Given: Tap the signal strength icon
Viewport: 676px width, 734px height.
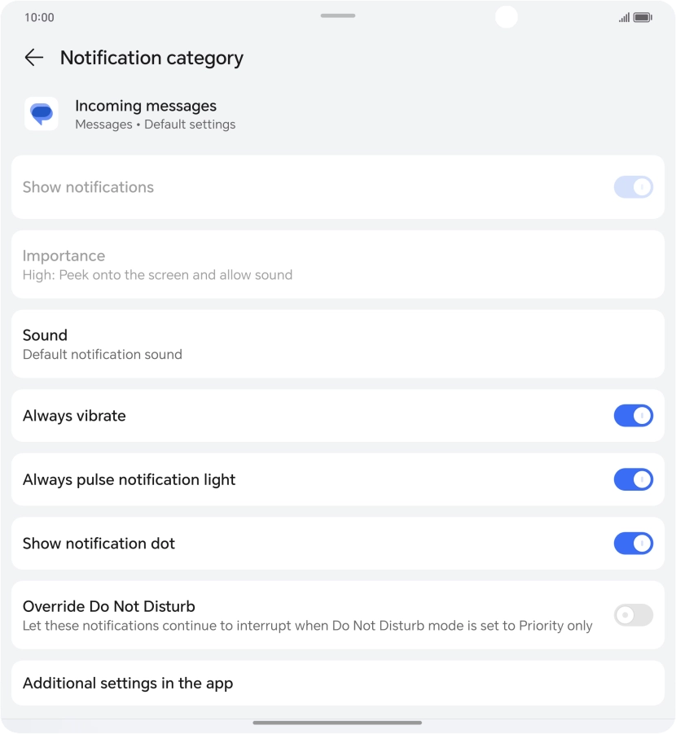Looking at the screenshot, I should [x=624, y=17].
